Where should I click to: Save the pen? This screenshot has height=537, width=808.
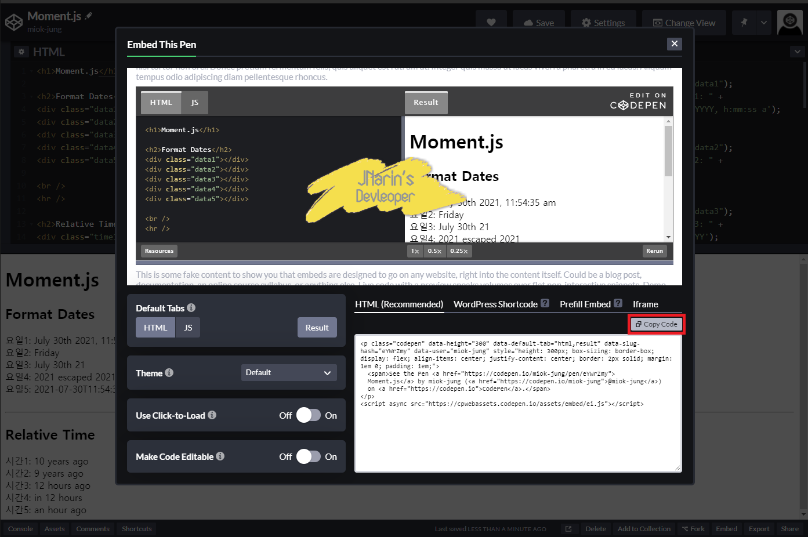coord(539,23)
